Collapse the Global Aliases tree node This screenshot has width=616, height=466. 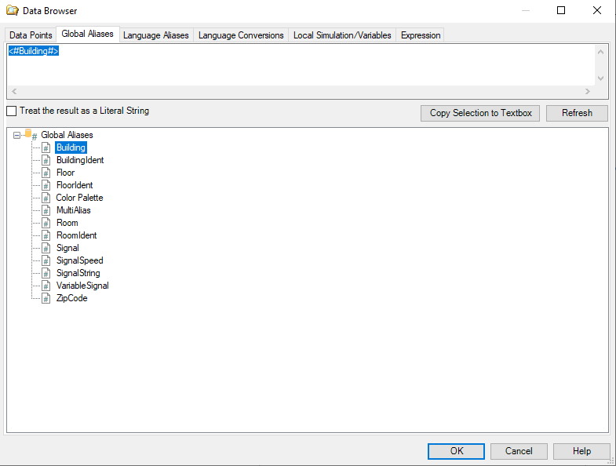pos(16,135)
